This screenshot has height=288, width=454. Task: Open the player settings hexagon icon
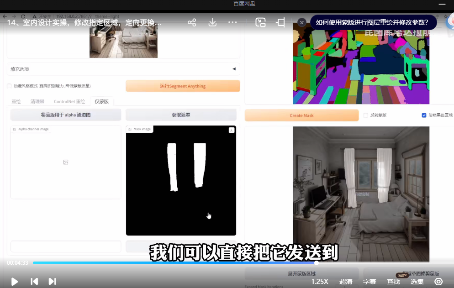[438, 281]
